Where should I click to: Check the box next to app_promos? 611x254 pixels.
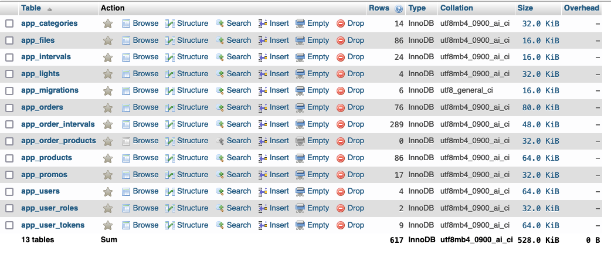(9, 175)
